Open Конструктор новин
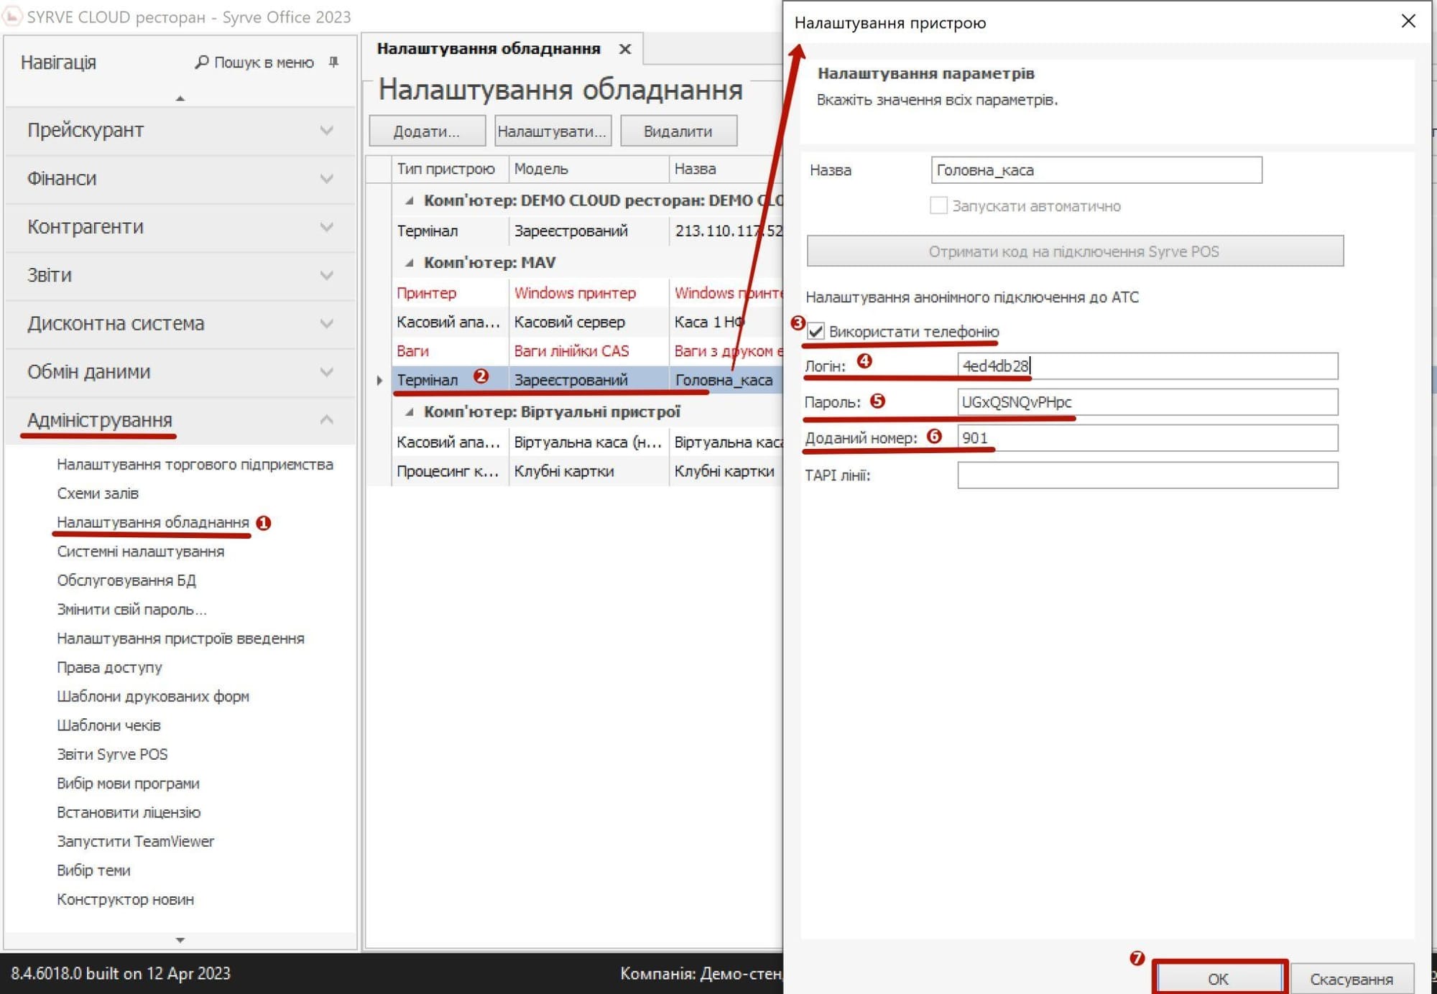1437x994 pixels. (125, 899)
